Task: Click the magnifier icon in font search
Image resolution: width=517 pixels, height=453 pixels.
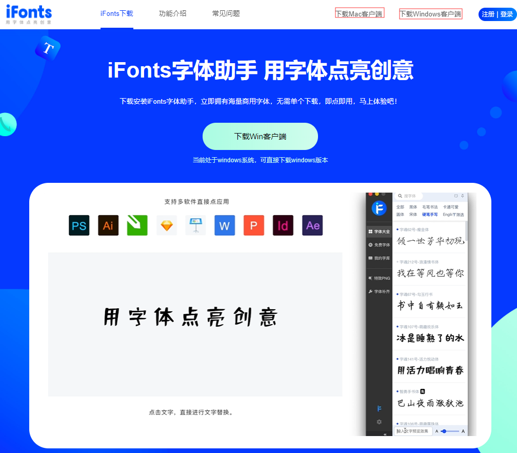Action: [400, 196]
